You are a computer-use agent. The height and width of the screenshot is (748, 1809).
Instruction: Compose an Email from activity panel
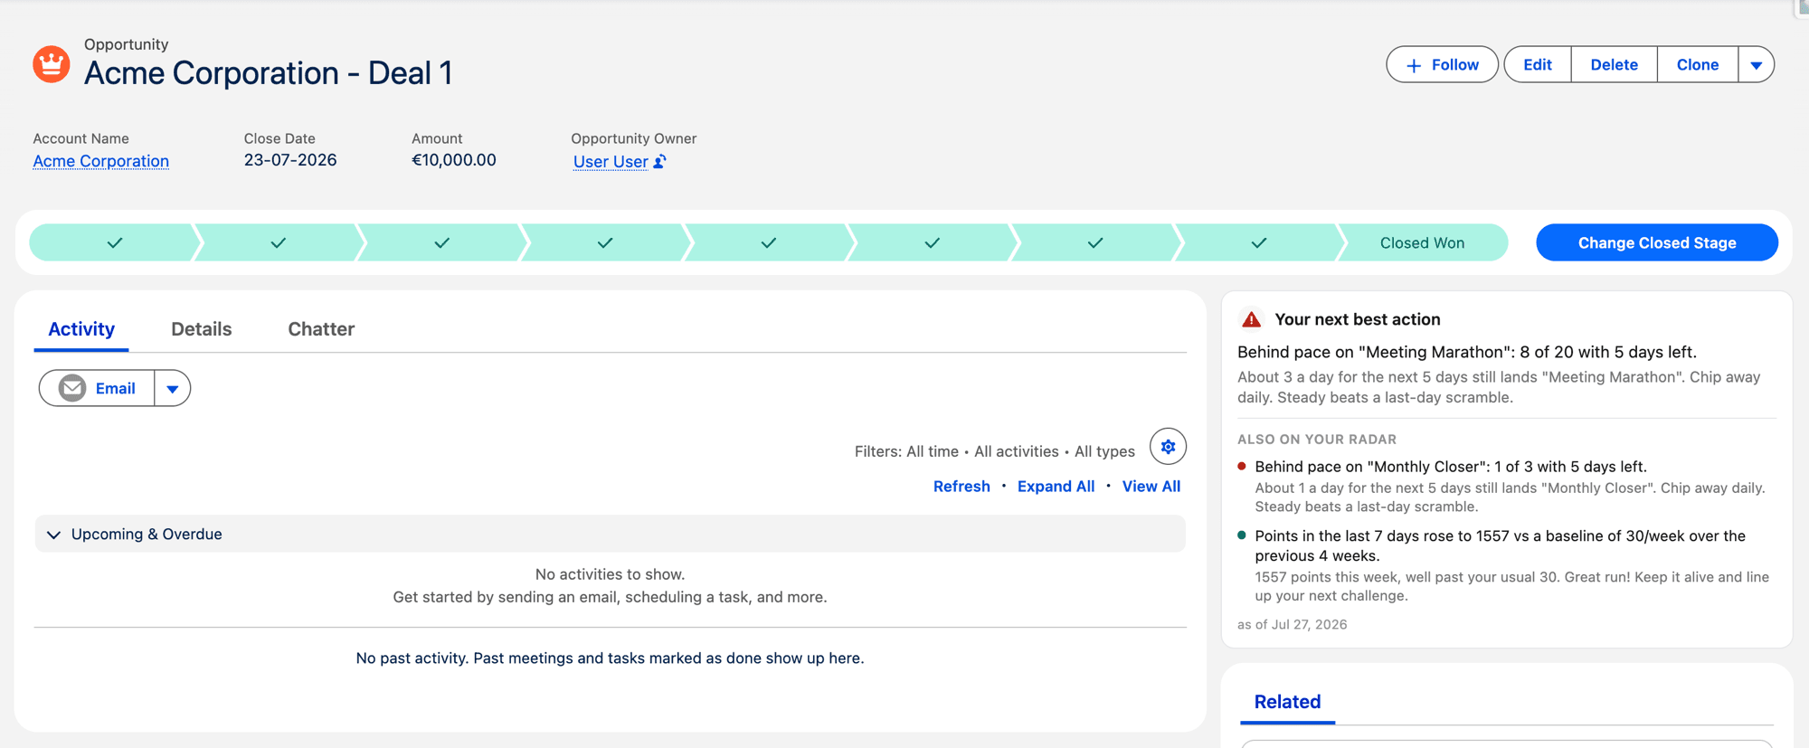[x=98, y=388]
